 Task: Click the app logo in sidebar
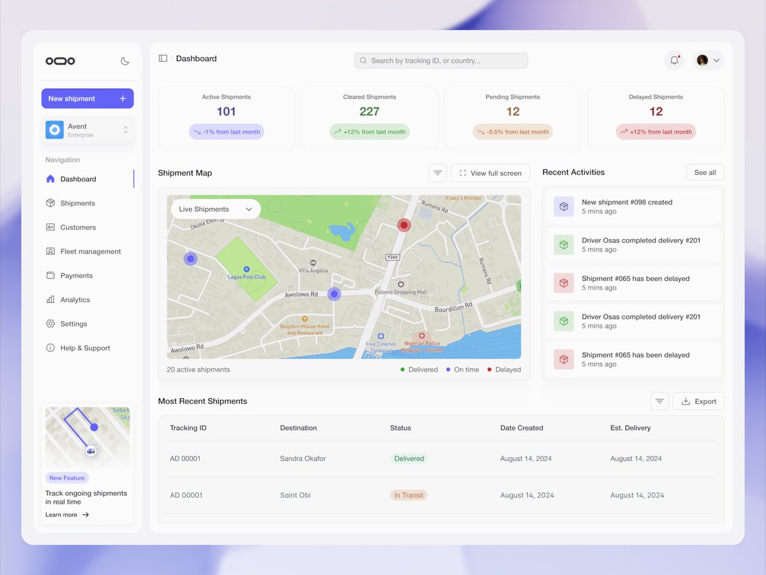coord(61,61)
